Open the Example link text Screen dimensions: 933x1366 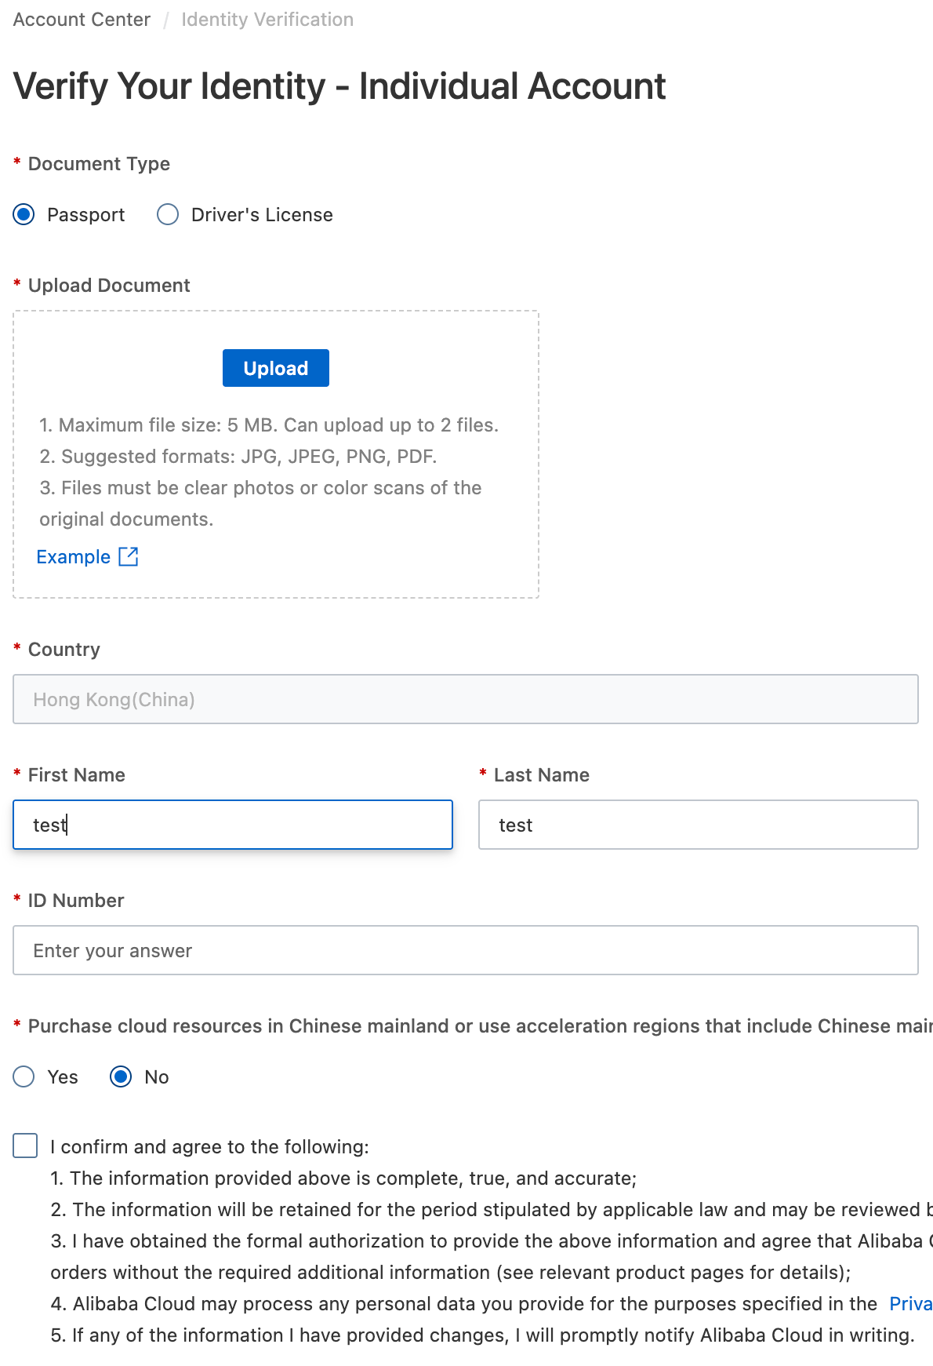click(x=74, y=557)
